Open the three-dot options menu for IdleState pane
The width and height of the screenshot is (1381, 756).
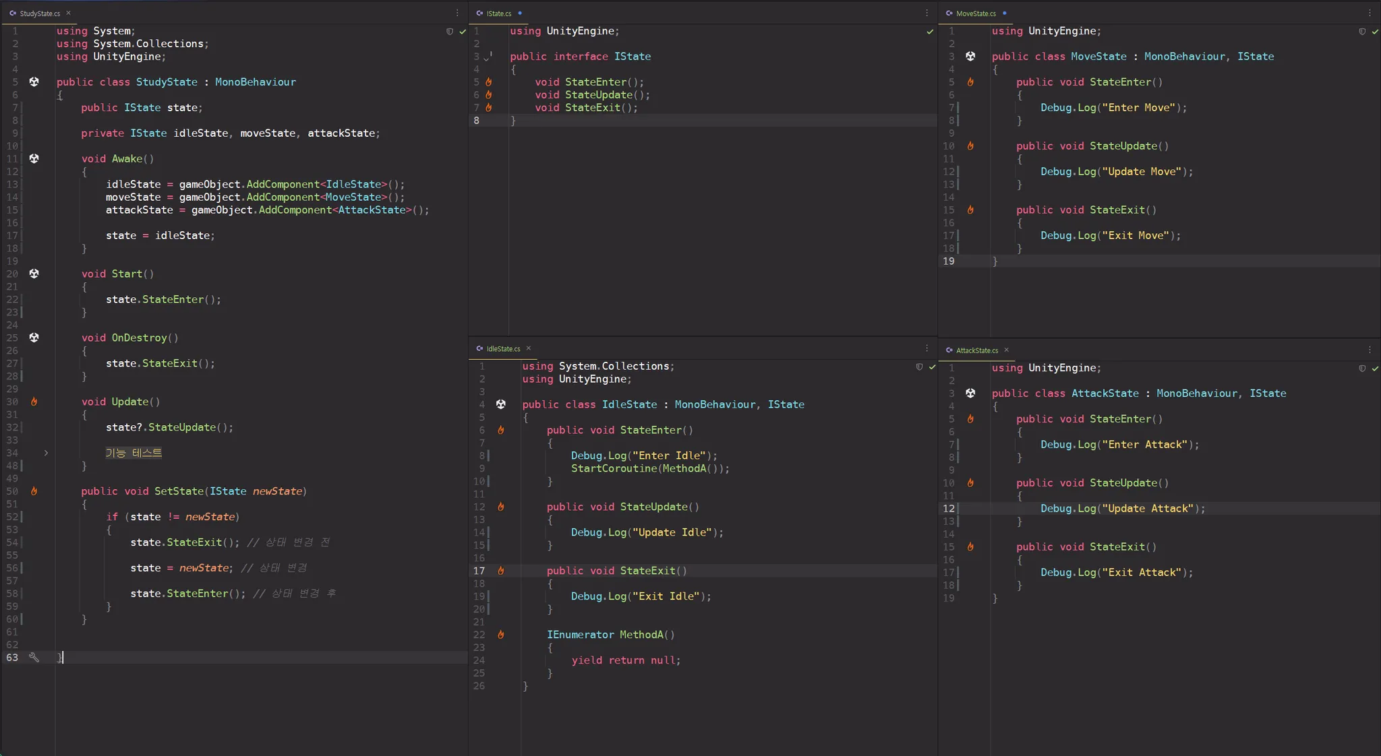pos(927,348)
